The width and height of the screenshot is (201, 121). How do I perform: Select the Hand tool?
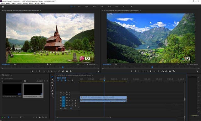click(52, 94)
